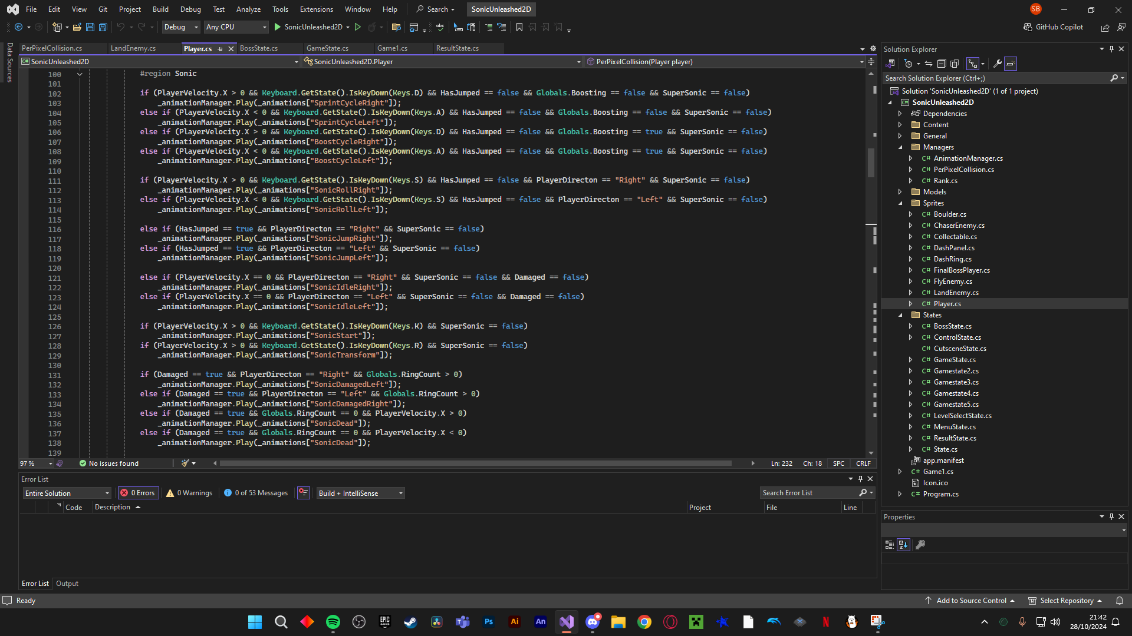The image size is (1132, 636).
Task: Collapse the Sonic region at line 100
Action: [80, 74]
